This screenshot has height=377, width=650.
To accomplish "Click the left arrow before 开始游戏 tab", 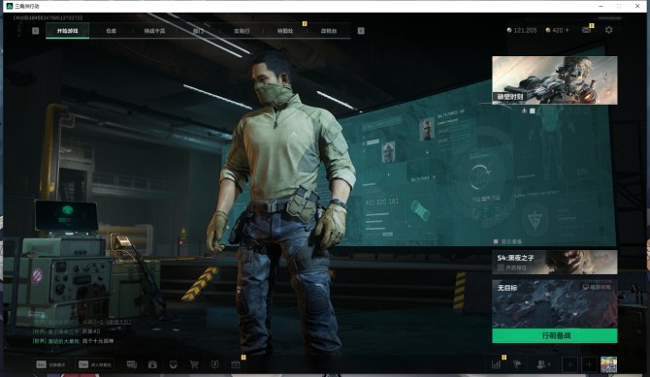I will 36,31.
